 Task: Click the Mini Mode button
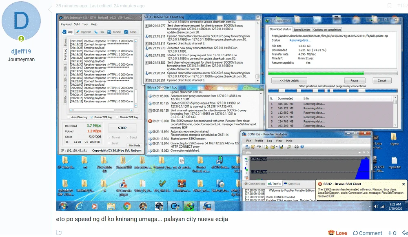tap(134, 146)
